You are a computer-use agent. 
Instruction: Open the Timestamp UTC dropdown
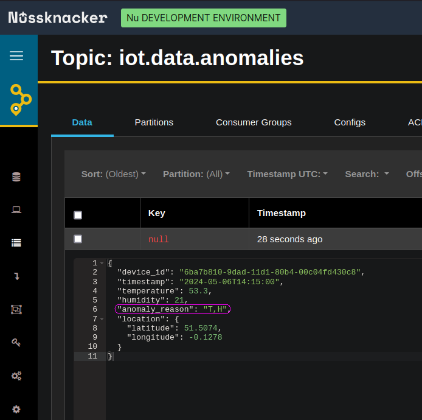[x=287, y=174]
